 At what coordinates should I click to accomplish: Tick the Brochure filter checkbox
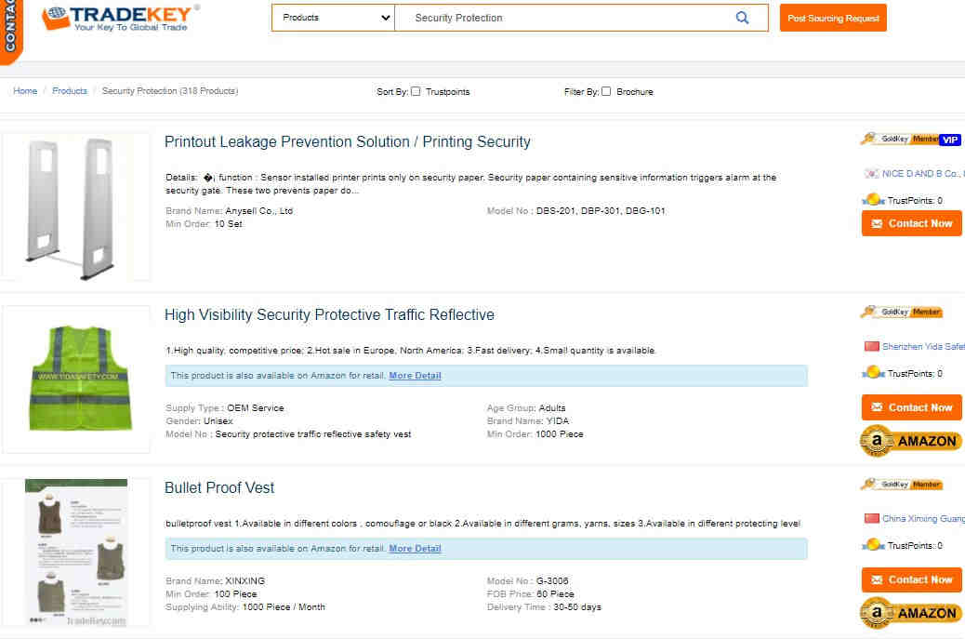click(x=606, y=91)
